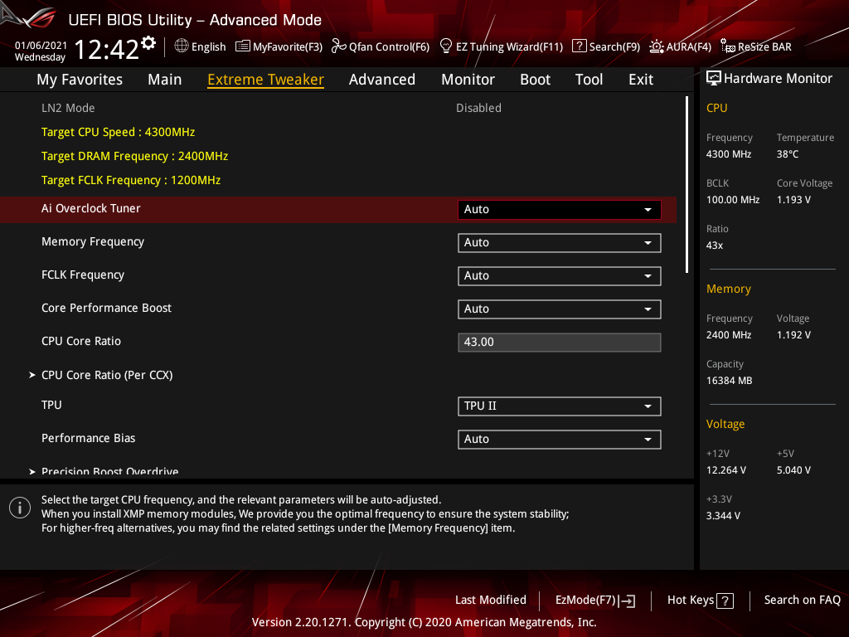Click the Qfan Control fan icon
849x637 pixels.
[x=339, y=46]
